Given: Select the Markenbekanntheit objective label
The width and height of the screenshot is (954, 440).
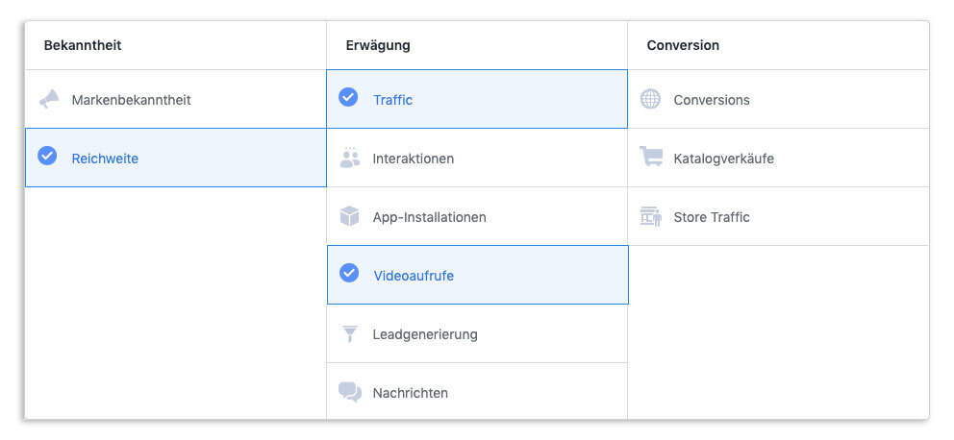Looking at the screenshot, I should pos(131,100).
